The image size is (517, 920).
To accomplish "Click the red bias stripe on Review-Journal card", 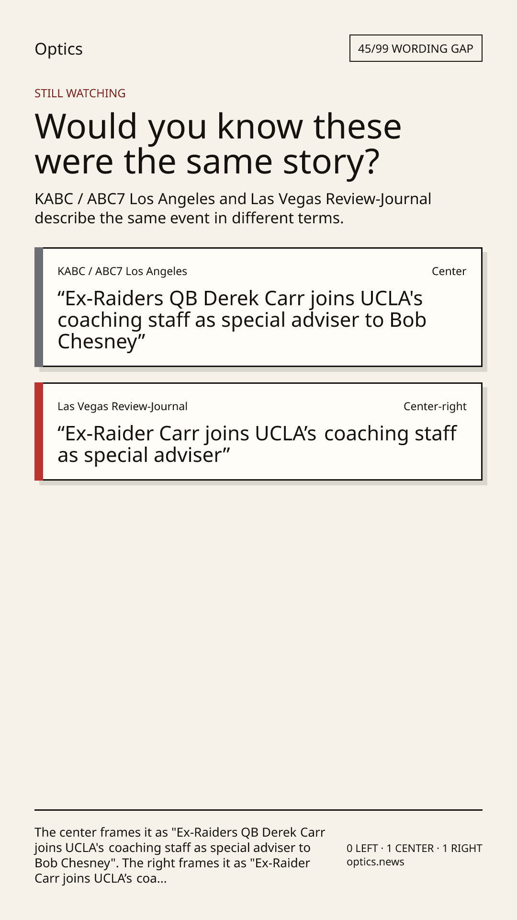I will (39, 431).
